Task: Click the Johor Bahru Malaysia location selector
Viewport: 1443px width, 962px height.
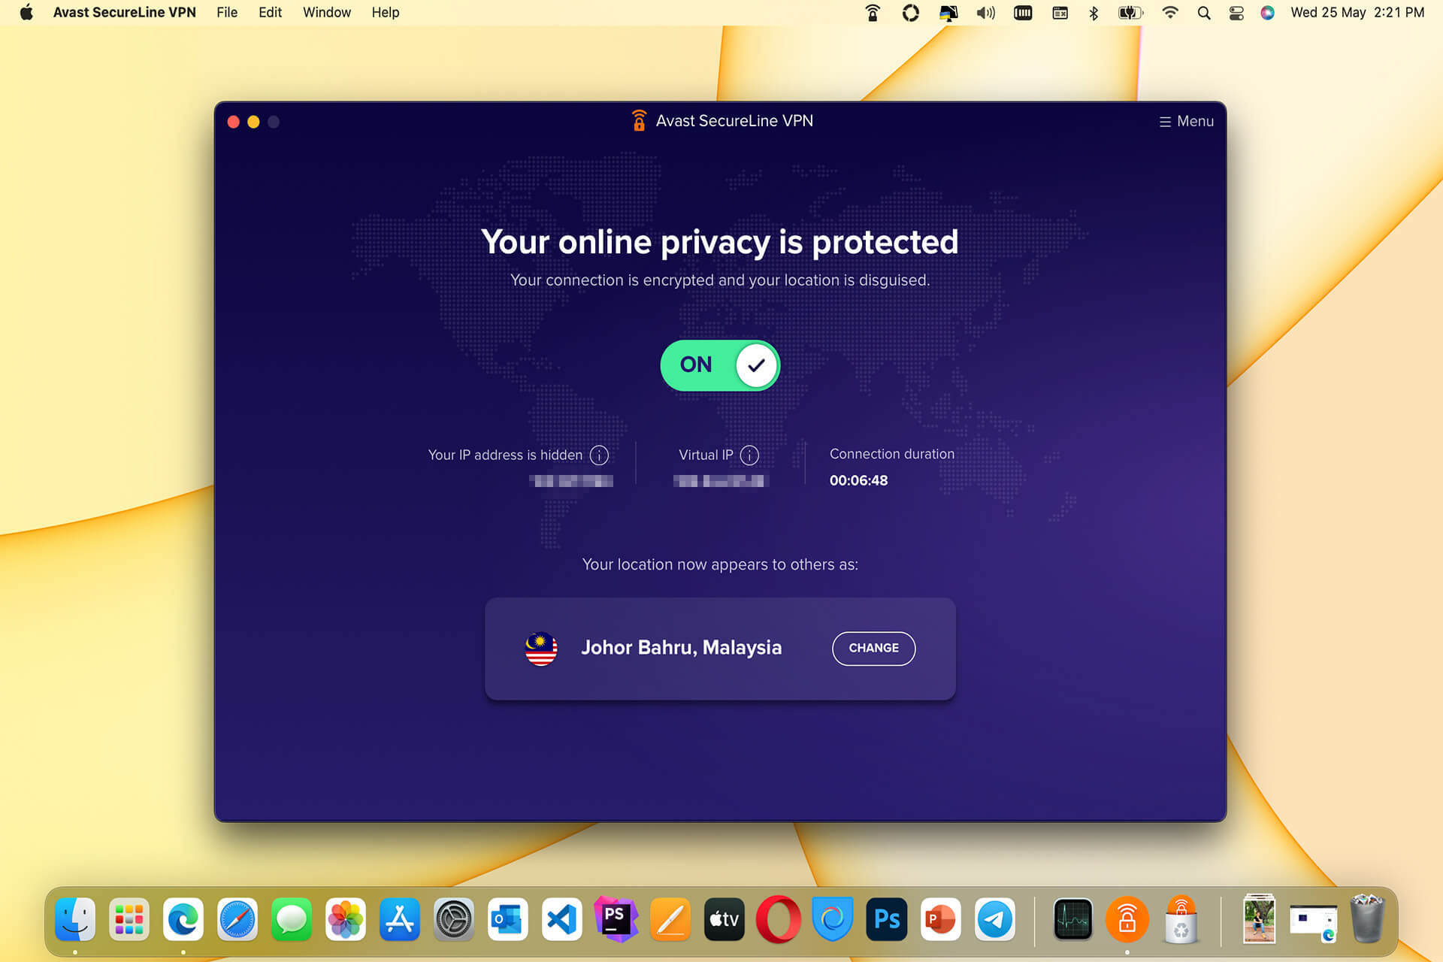Action: coord(721,647)
